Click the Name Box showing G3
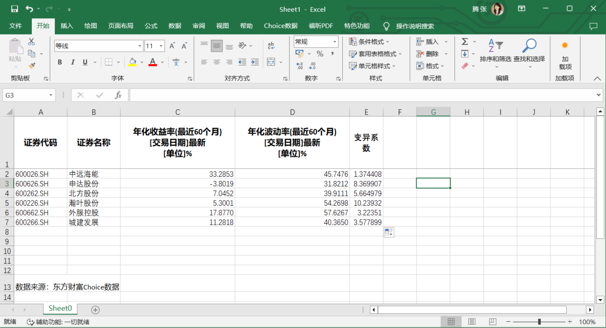This screenshot has height=328, width=606. (x=28, y=95)
